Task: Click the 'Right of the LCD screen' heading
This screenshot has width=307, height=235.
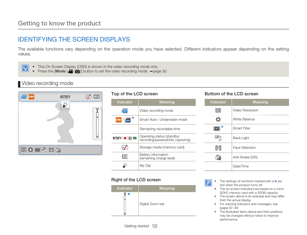Action: tap(136, 180)
